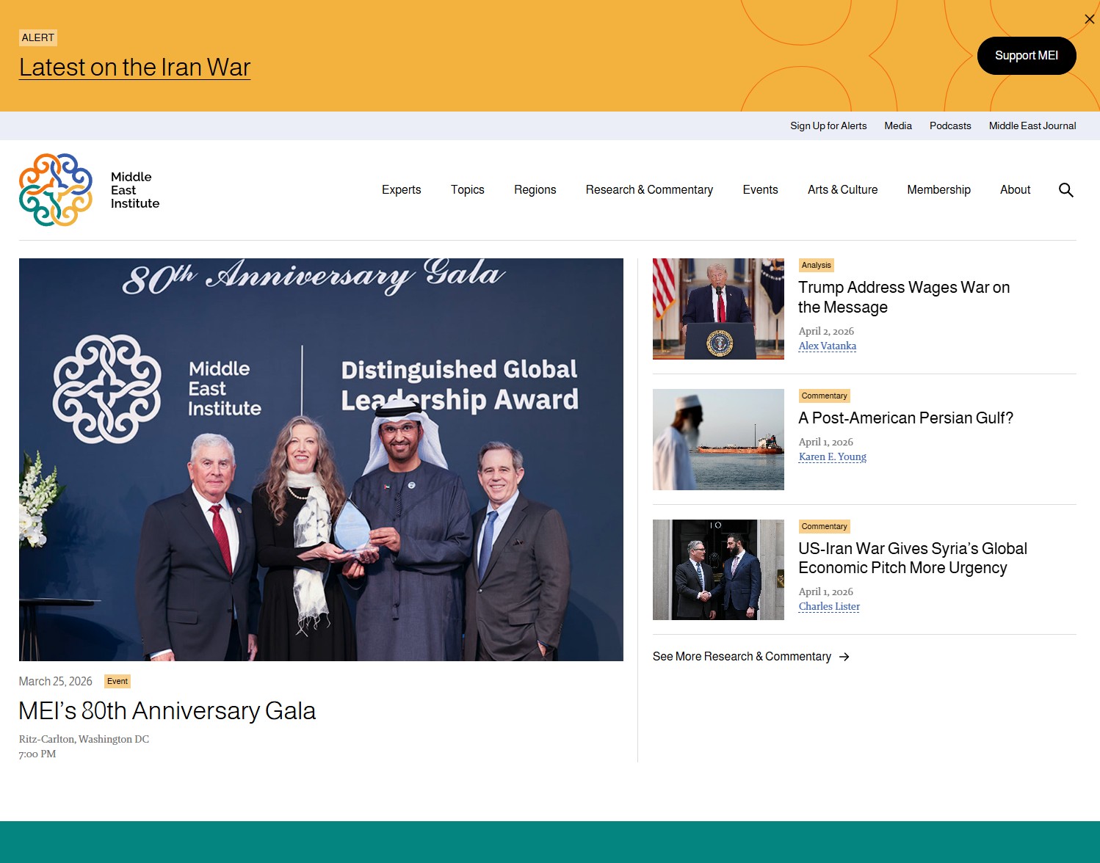Viewport: 1100px width, 863px height.
Task: Read US-Iran War Syria economic article
Action: [x=912, y=558]
